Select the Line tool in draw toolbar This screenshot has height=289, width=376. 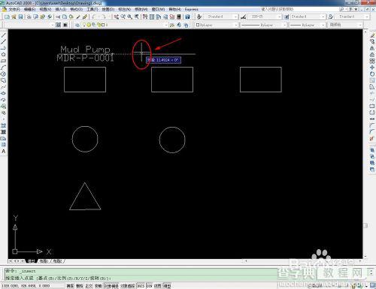coord(4,35)
